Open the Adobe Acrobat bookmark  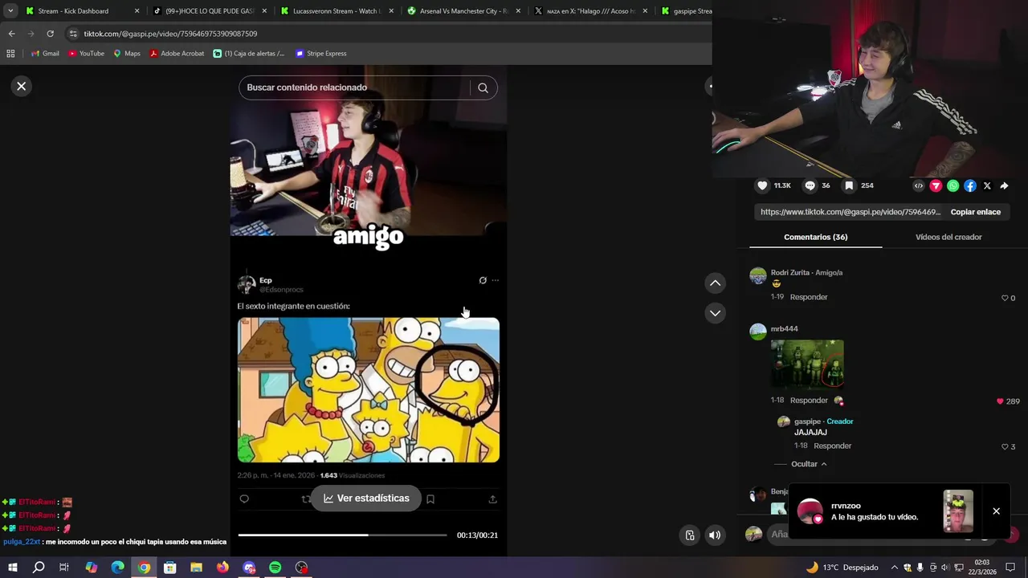click(177, 54)
